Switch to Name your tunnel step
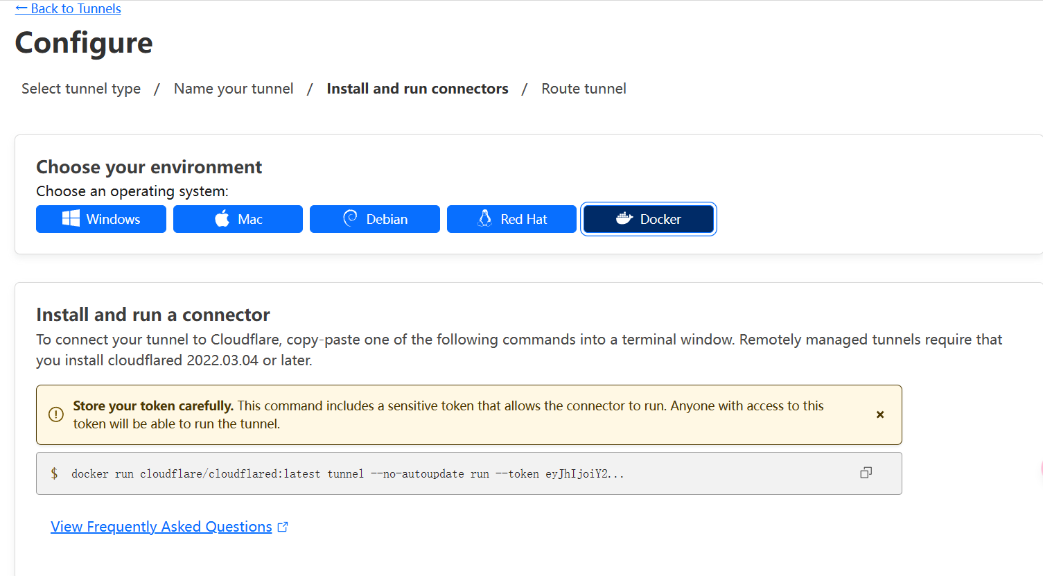 (x=234, y=89)
